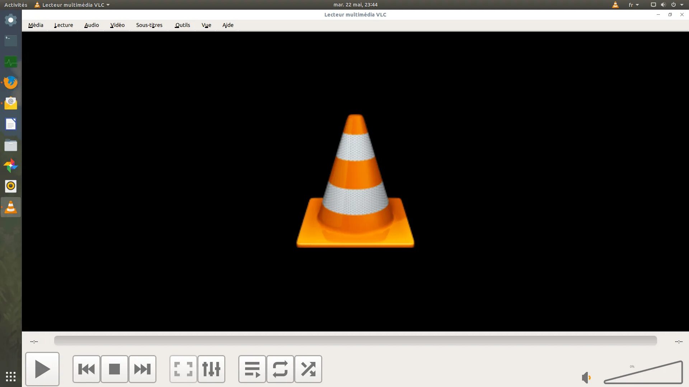Open Rhythmbox from the dock
This screenshot has height=387, width=689.
[11, 186]
